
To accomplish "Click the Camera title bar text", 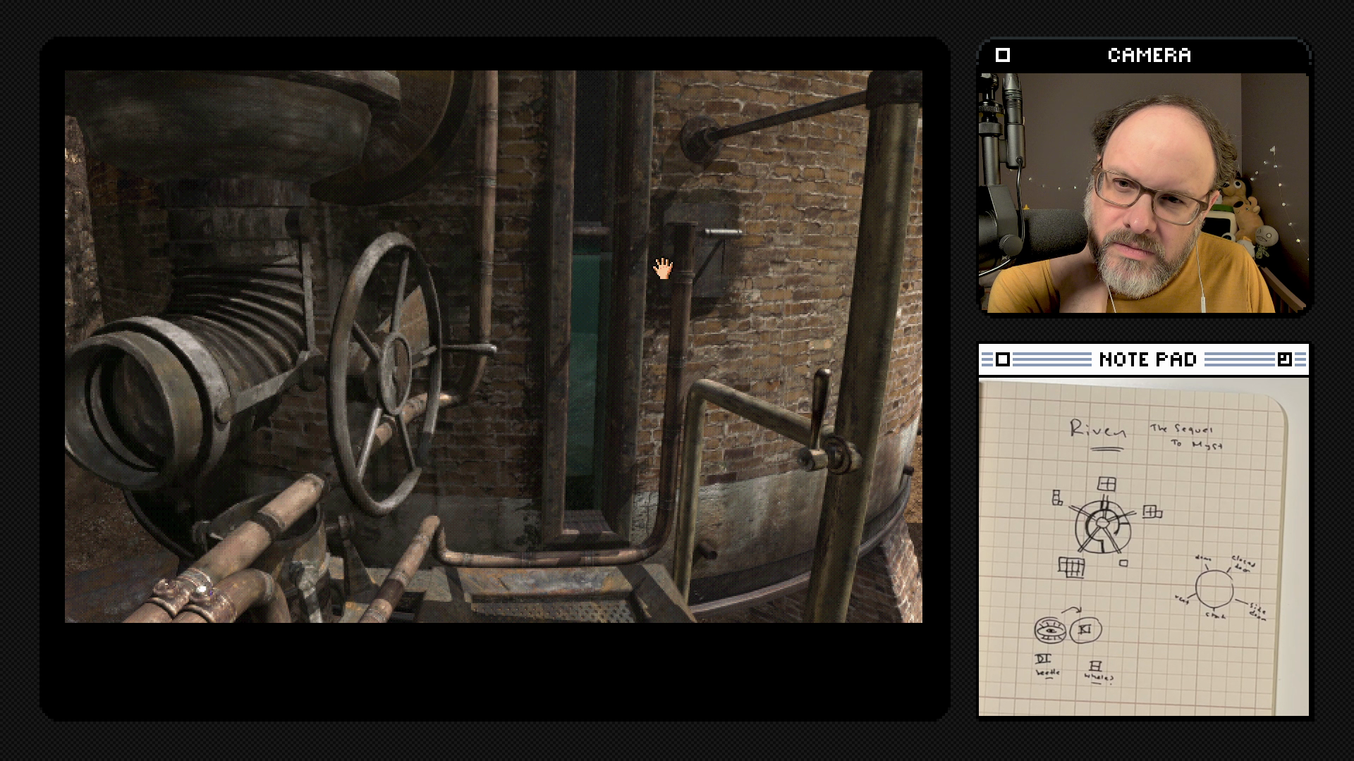I will click(x=1149, y=55).
